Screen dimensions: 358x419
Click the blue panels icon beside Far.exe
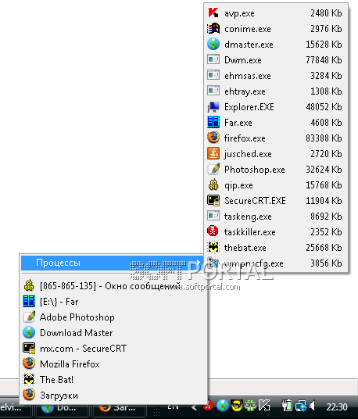point(213,123)
